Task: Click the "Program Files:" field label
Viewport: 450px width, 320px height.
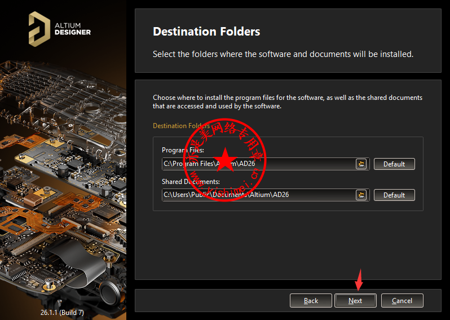Action: pyautogui.click(x=183, y=150)
